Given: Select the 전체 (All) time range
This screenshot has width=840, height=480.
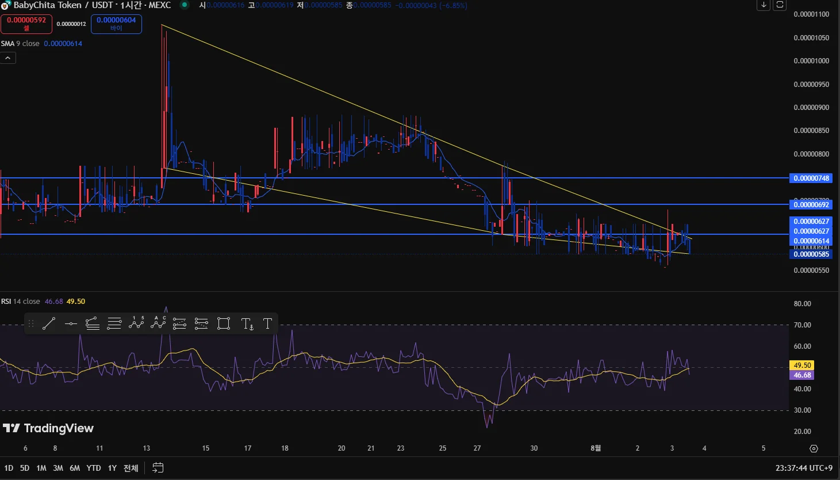Looking at the screenshot, I should tap(131, 468).
